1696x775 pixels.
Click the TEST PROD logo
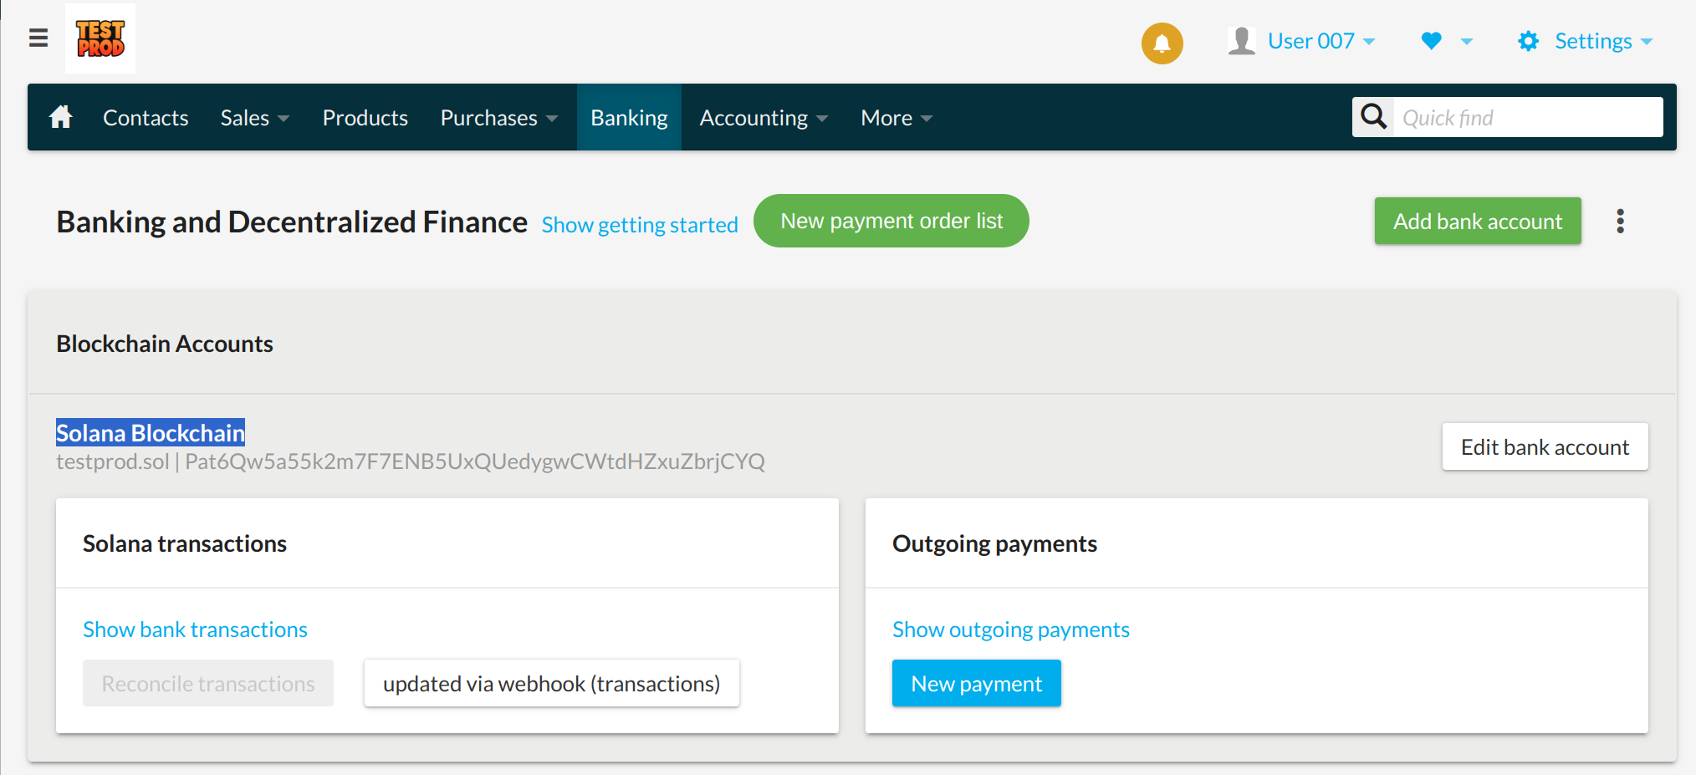[x=100, y=38]
